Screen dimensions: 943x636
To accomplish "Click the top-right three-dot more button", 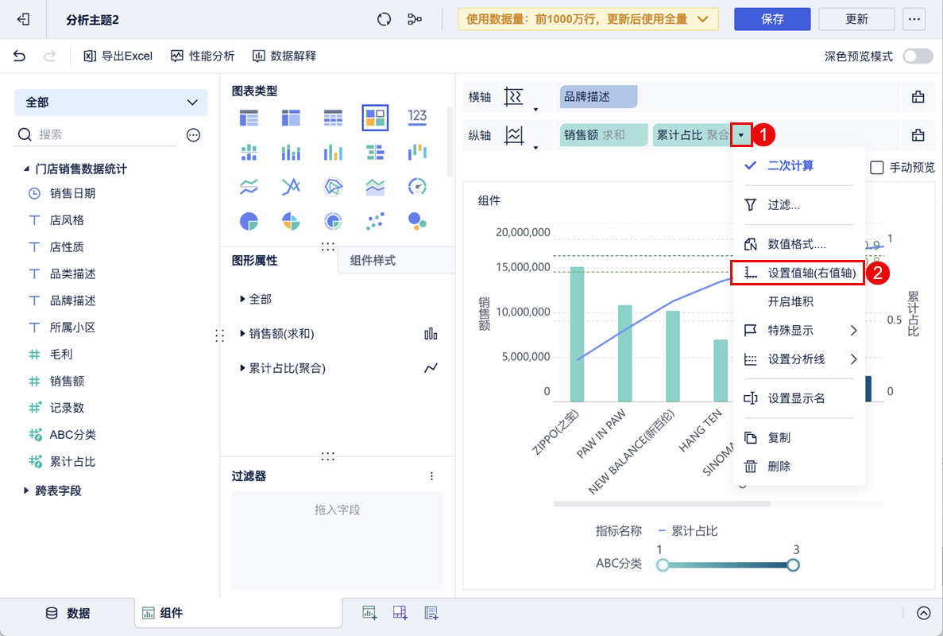I will pos(914,19).
